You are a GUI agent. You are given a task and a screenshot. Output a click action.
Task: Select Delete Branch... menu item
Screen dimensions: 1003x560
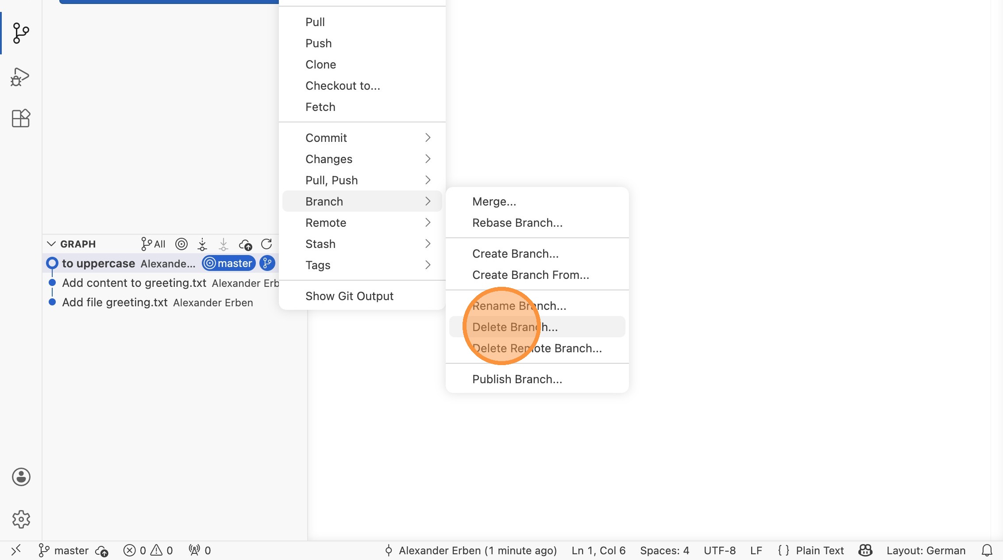[x=515, y=327]
